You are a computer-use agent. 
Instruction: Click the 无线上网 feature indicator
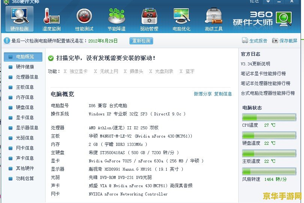106,71
